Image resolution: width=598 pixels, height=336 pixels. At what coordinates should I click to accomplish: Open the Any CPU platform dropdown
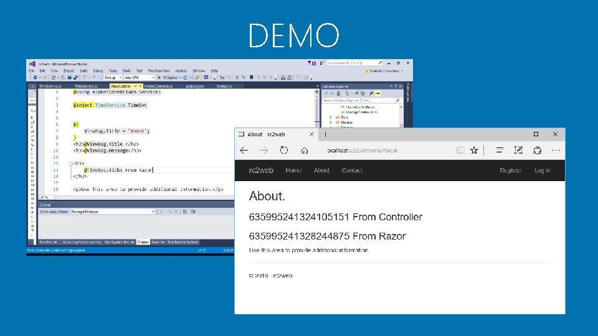tap(139, 77)
